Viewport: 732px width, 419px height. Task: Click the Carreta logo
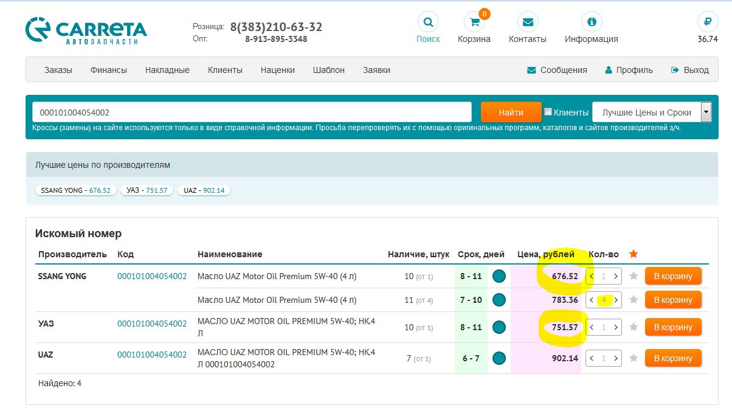click(86, 30)
